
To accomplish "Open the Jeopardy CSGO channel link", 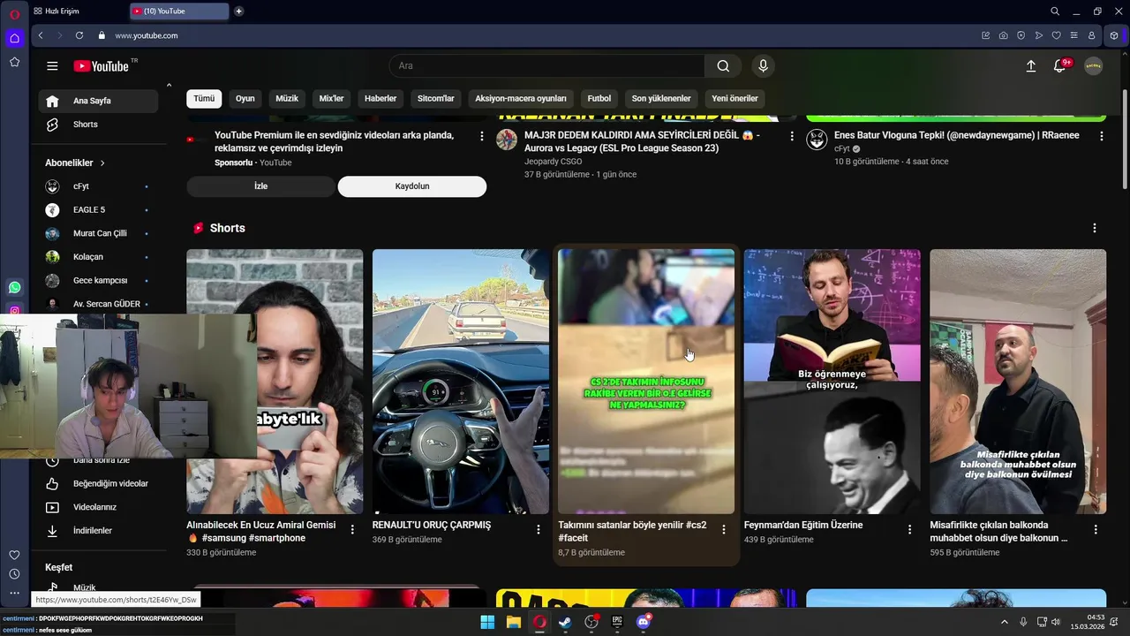I will tap(553, 162).
